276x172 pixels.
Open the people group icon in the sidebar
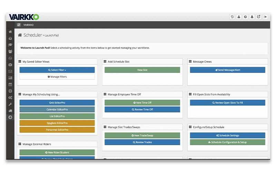pyautogui.click(x=10, y=51)
